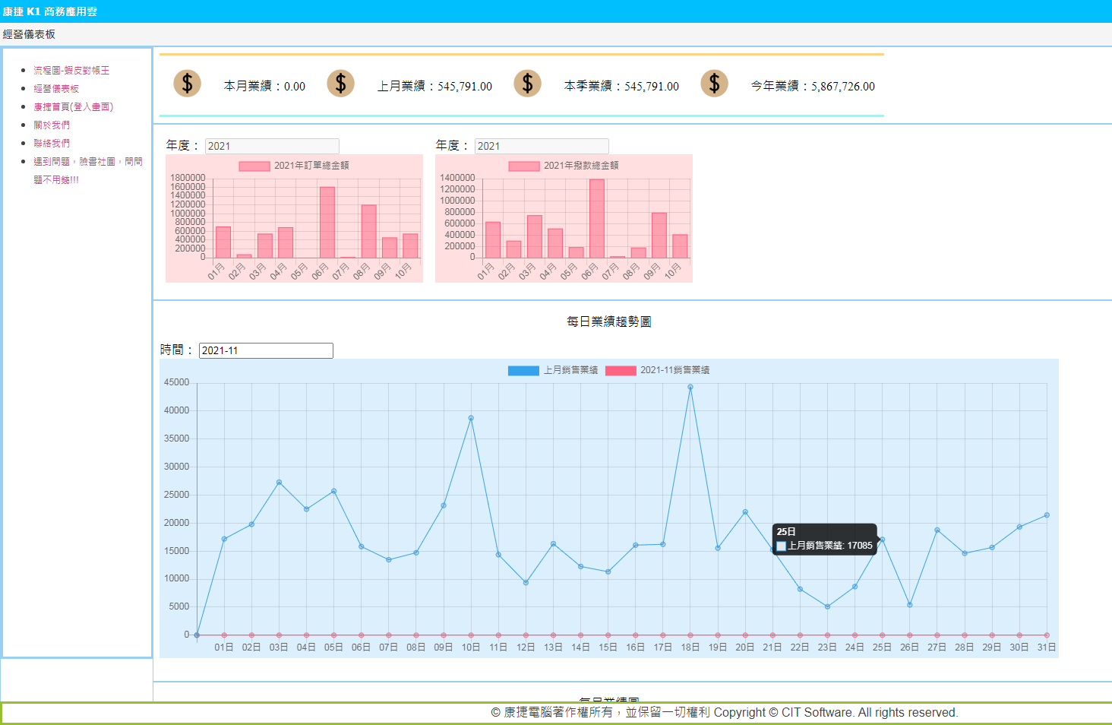This screenshot has height=725, width=1112.
Task: Click the 18日 peak data point
Action: coord(690,387)
